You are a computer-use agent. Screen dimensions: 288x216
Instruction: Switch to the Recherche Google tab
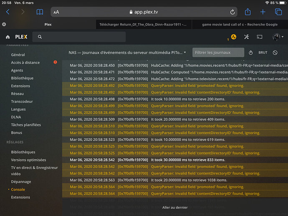coord(240,25)
